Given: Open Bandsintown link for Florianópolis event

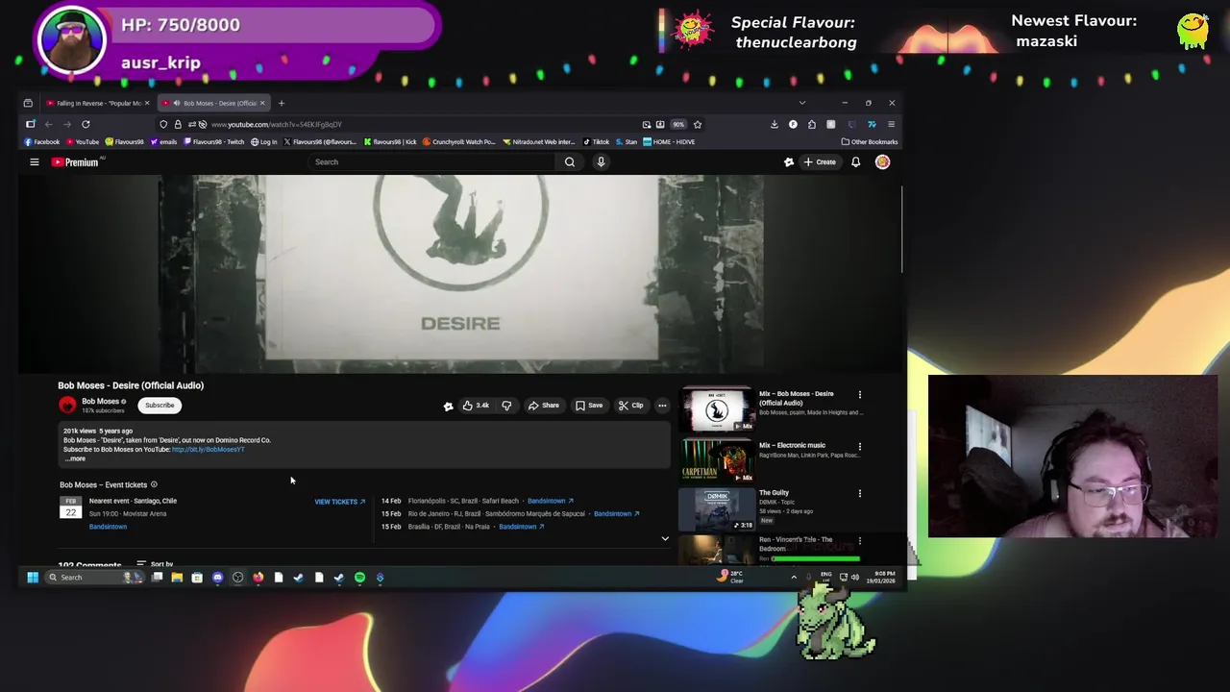Looking at the screenshot, I should (x=551, y=501).
